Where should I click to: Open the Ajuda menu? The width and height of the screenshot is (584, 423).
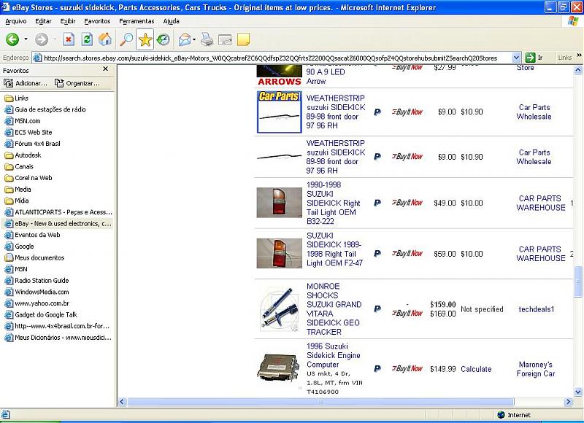(172, 21)
